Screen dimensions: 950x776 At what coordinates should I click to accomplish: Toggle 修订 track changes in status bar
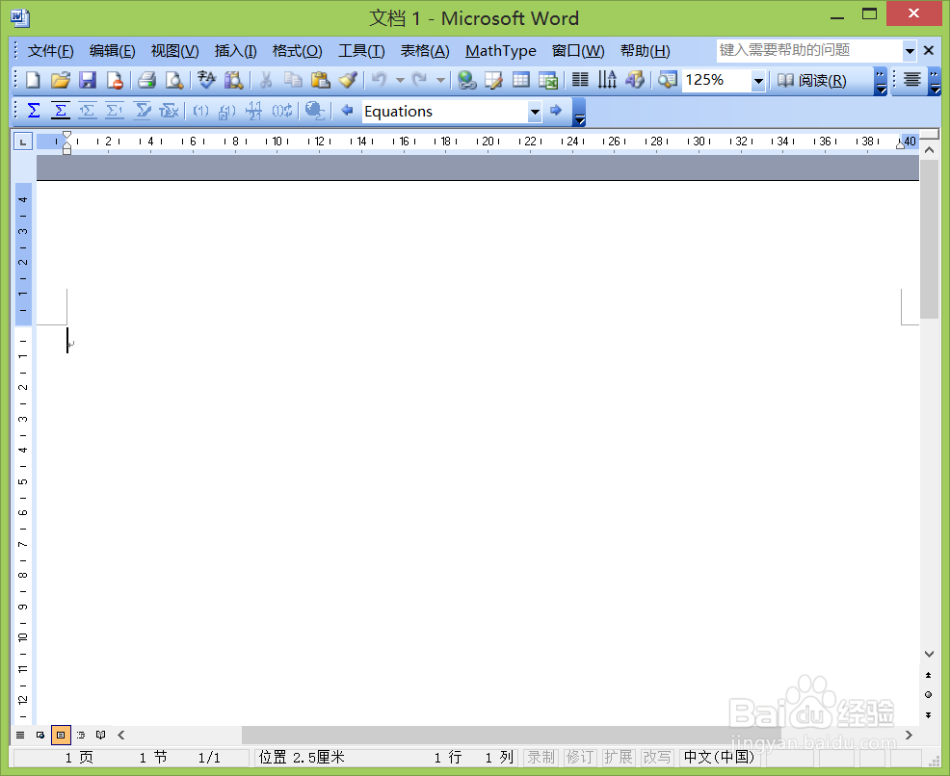click(x=579, y=758)
